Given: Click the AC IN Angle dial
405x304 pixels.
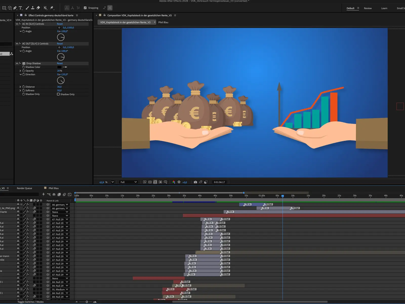Looking at the screenshot, I should (x=61, y=37).
